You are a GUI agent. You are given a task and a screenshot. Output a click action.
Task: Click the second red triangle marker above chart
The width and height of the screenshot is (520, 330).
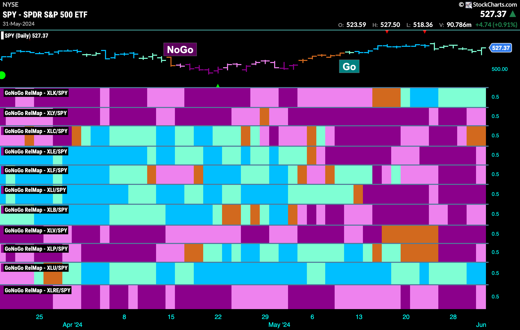coord(425,32)
